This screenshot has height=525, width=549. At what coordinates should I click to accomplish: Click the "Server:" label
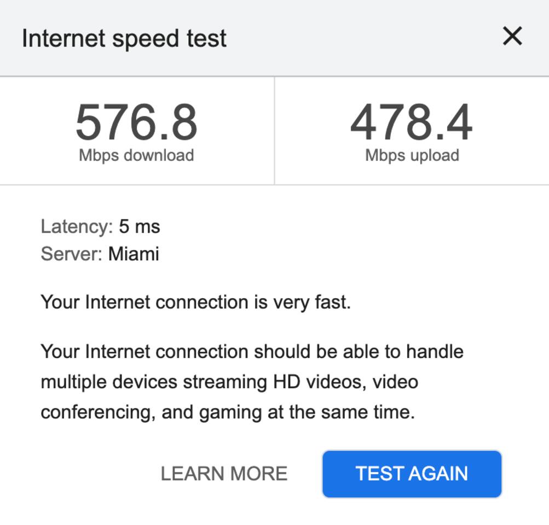point(71,254)
